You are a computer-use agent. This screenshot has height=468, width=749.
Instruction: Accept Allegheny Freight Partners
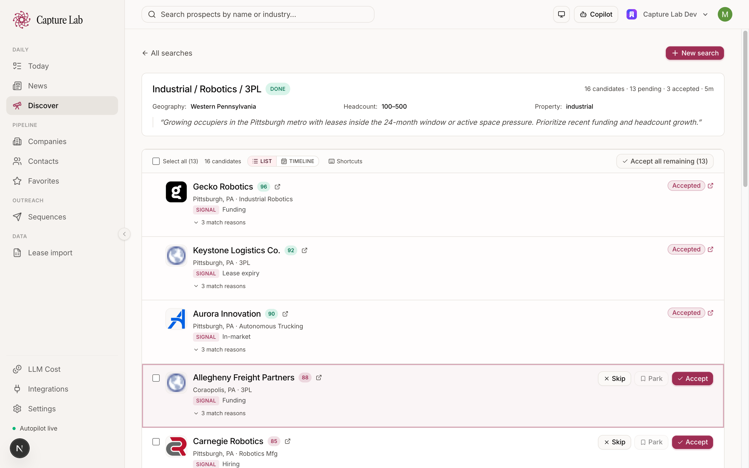click(692, 379)
